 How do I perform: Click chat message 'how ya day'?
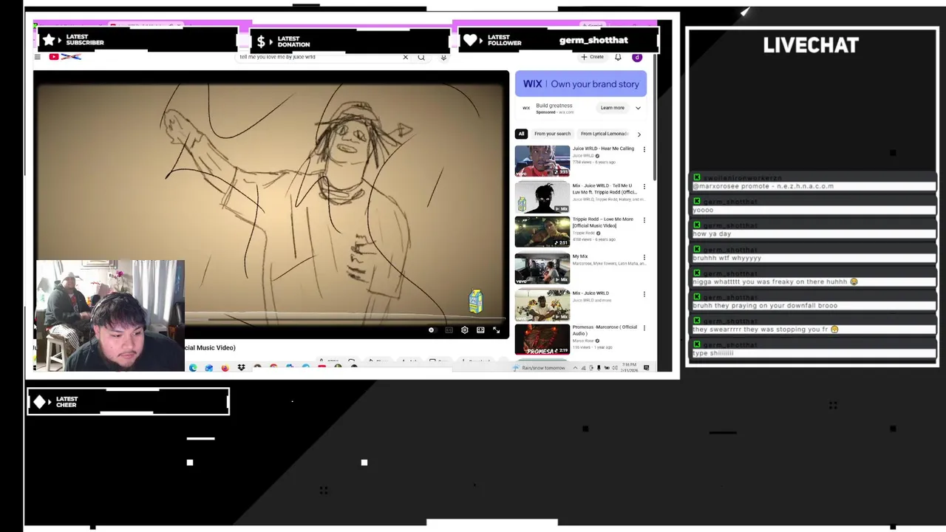tap(712, 233)
